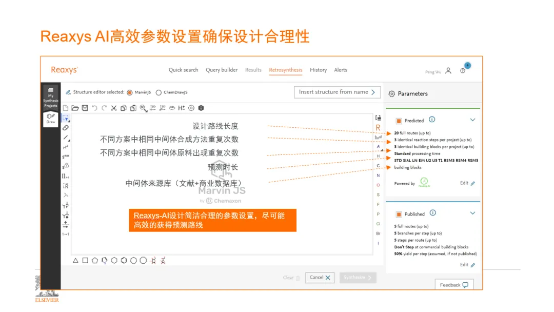The height and width of the screenshot is (312, 554).
Task: Select the Eraser tool
Action: (66, 128)
